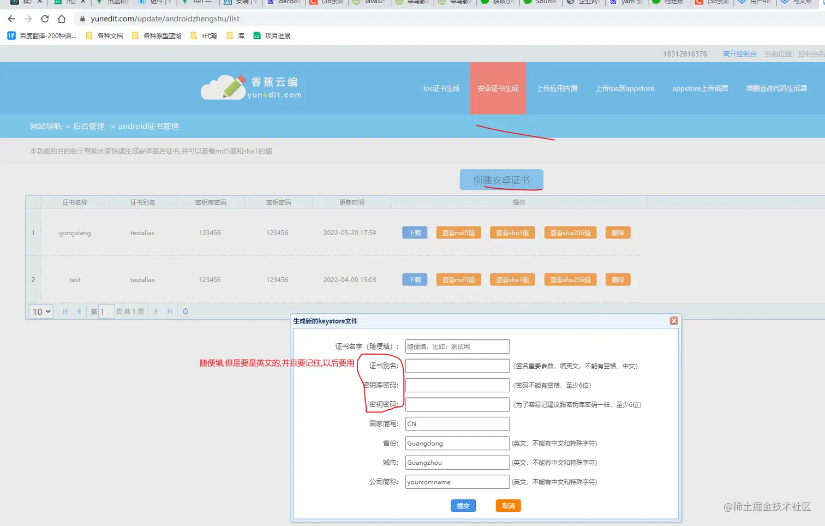Viewport: 825px width, 526px height.
Task: Go to the 上传ipa到appstore tab
Action: point(625,88)
